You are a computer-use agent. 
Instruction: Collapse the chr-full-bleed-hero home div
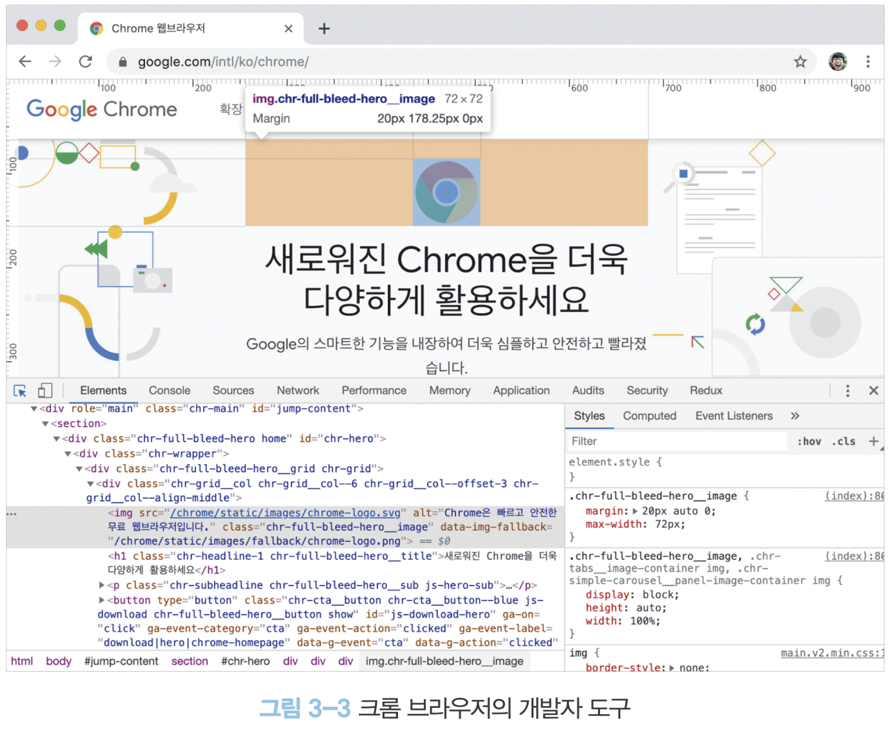[x=56, y=439]
